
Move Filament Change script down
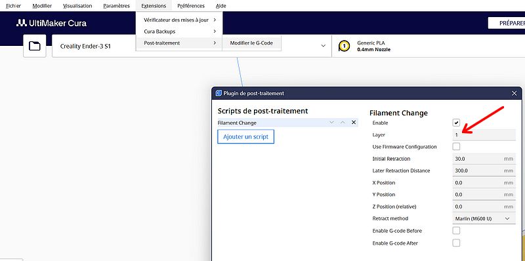[x=331, y=123]
